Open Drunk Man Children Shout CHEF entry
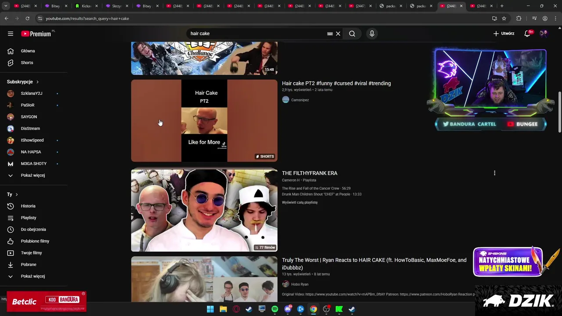 [x=321, y=194]
